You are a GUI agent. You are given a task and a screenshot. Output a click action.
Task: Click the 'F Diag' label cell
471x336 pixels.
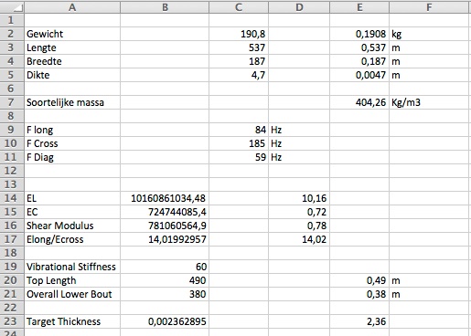(72, 157)
